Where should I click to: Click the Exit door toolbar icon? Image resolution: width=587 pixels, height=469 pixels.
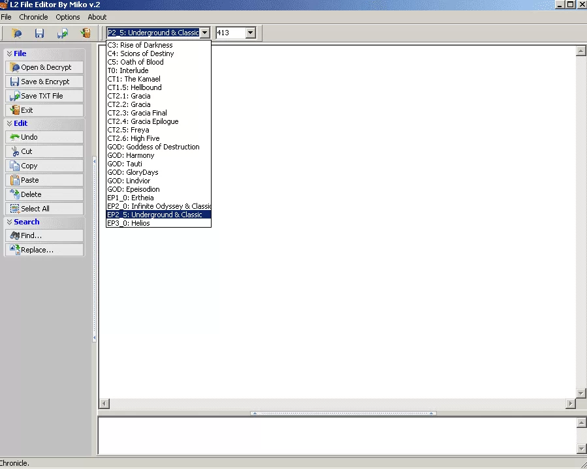(x=86, y=33)
